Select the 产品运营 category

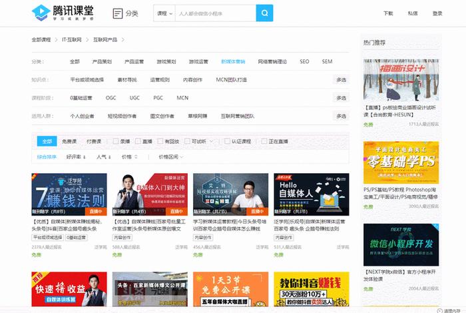click(x=134, y=61)
